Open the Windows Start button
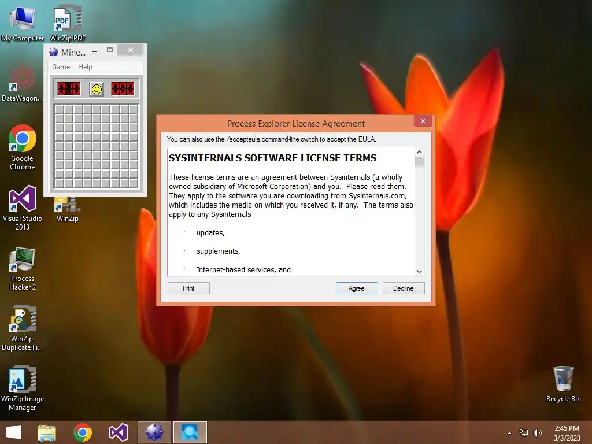Screen dimensions: 592x444 point(14,432)
